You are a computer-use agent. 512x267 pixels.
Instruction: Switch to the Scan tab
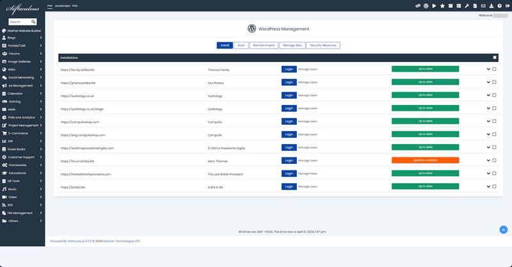pyautogui.click(x=241, y=45)
